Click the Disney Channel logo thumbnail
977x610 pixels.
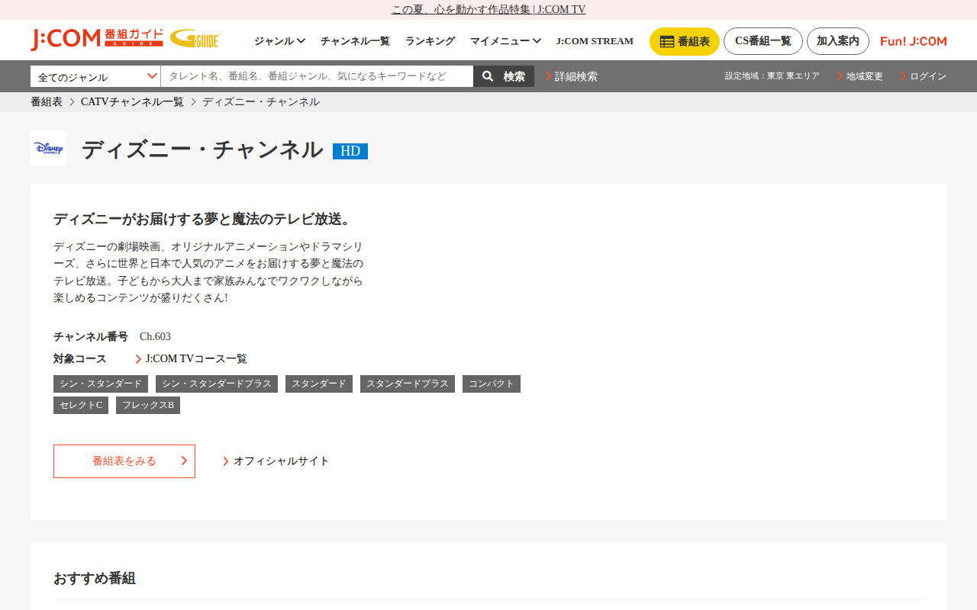click(x=48, y=148)
